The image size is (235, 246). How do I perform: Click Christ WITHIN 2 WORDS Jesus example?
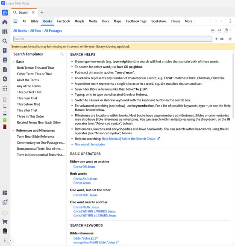click(x=94, y=211)
